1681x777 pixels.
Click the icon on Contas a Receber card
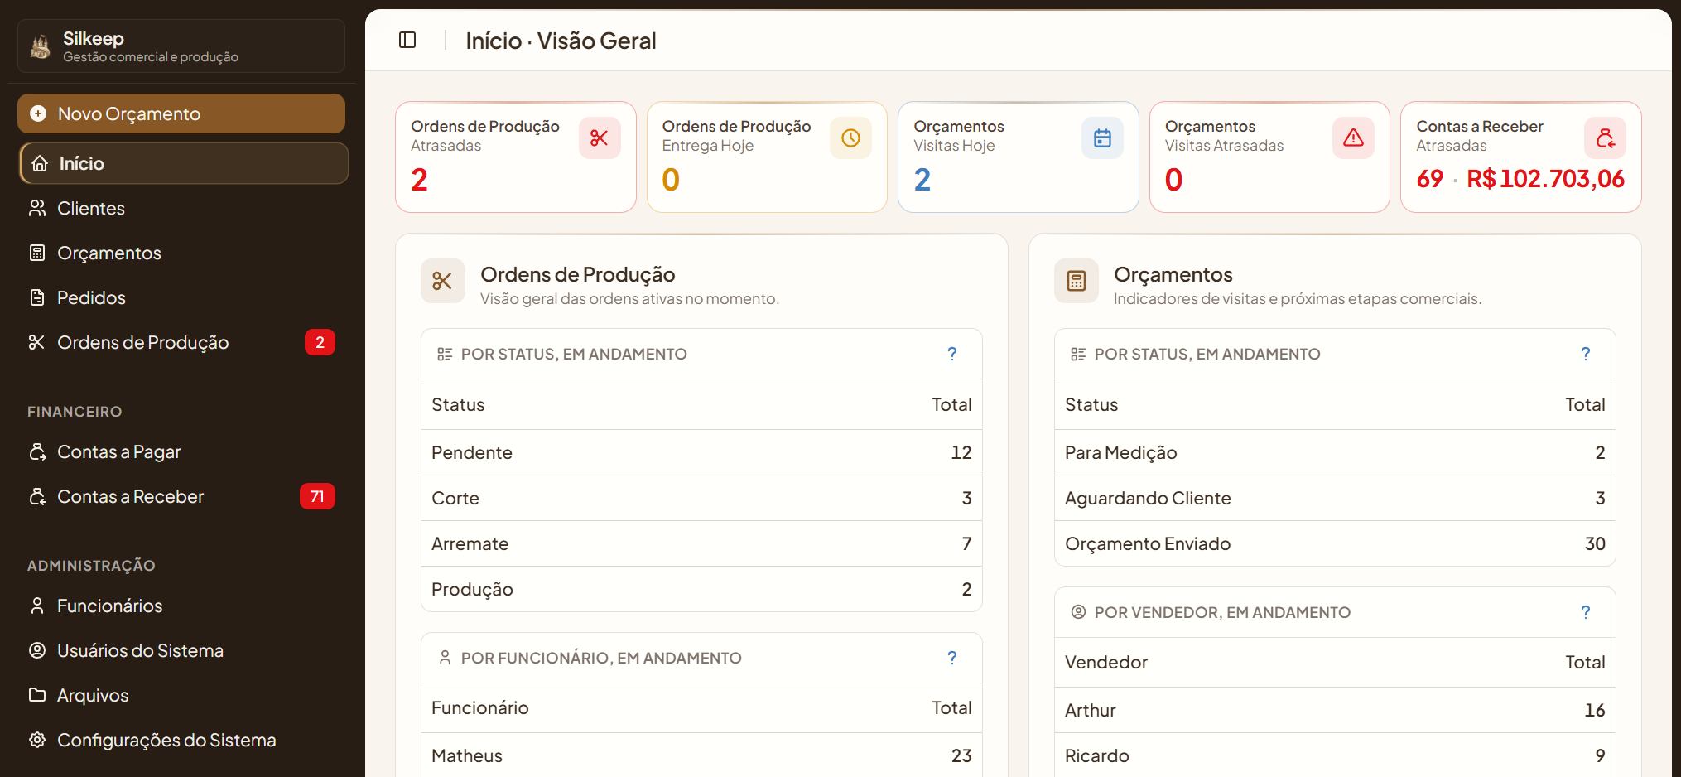pyautogui.click(x=1605, y=138)
